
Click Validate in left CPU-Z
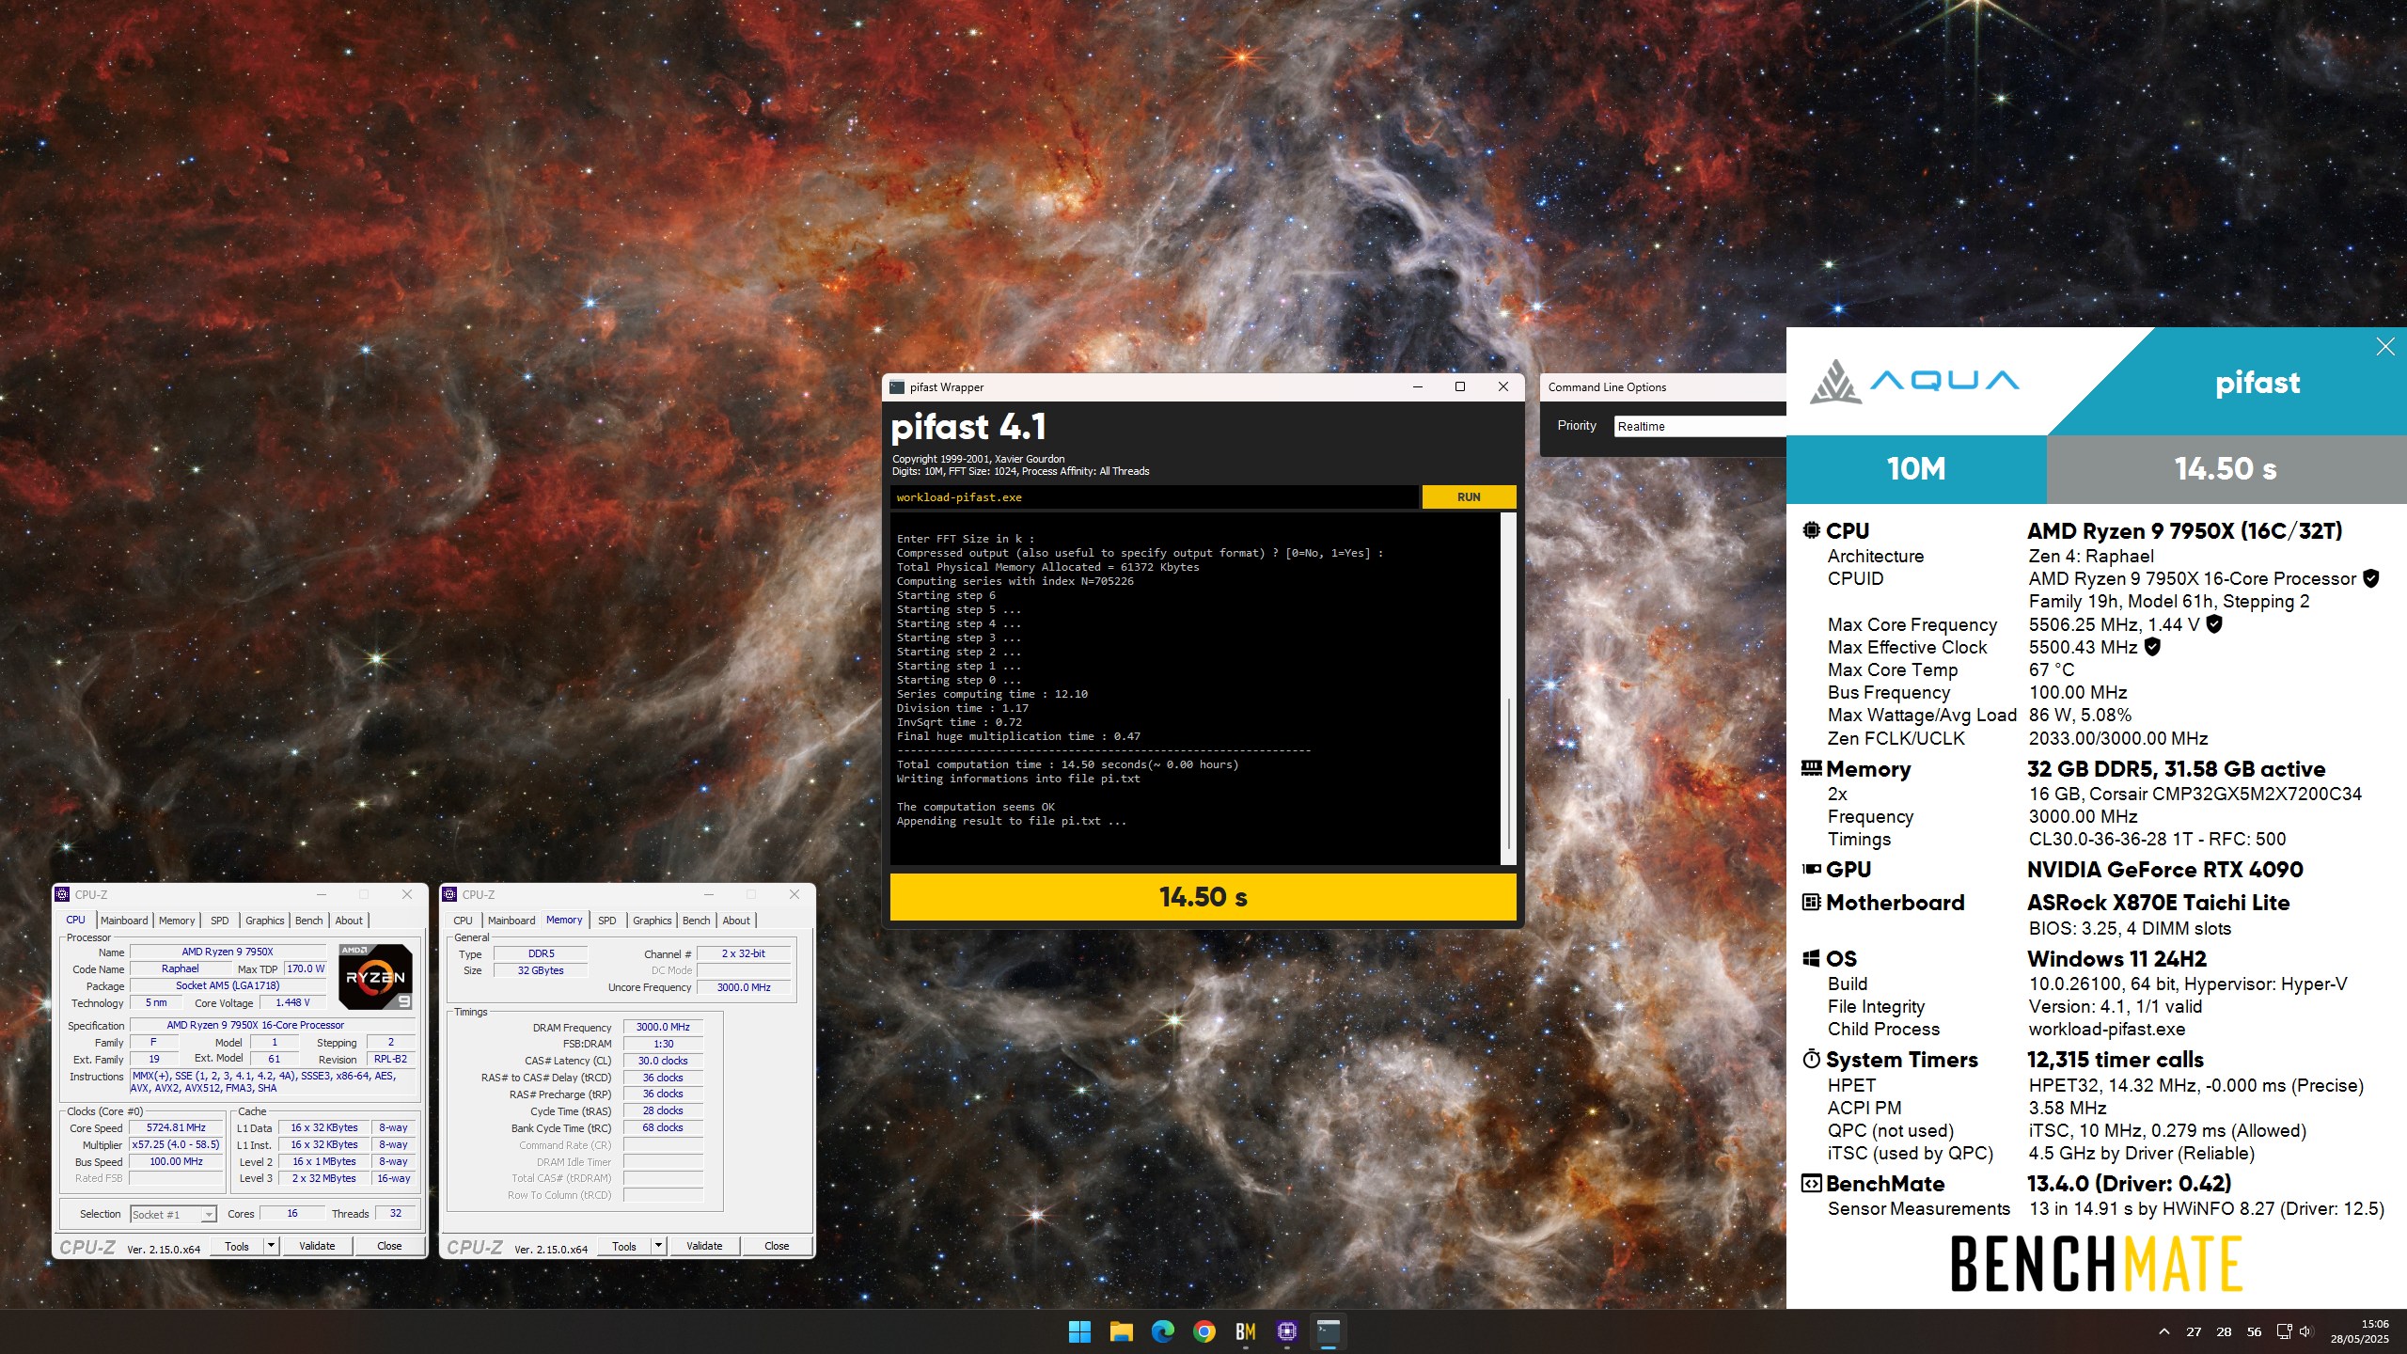317,1246
